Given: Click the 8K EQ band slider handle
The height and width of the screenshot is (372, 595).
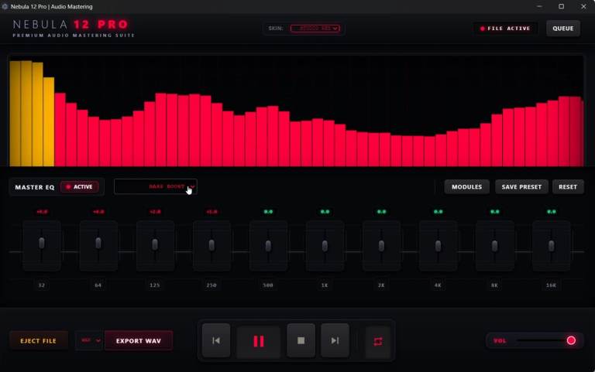Looking at the screenshot, I should point(495,246).
